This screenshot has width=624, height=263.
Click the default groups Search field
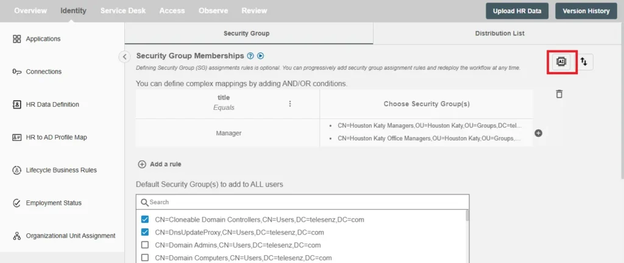302,202
